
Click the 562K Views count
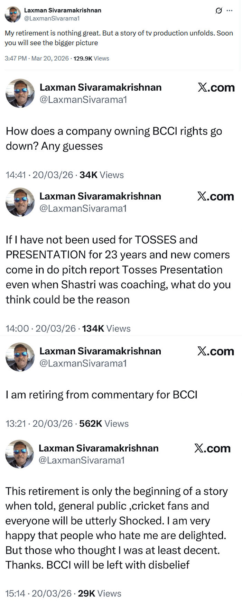(104, 424)
